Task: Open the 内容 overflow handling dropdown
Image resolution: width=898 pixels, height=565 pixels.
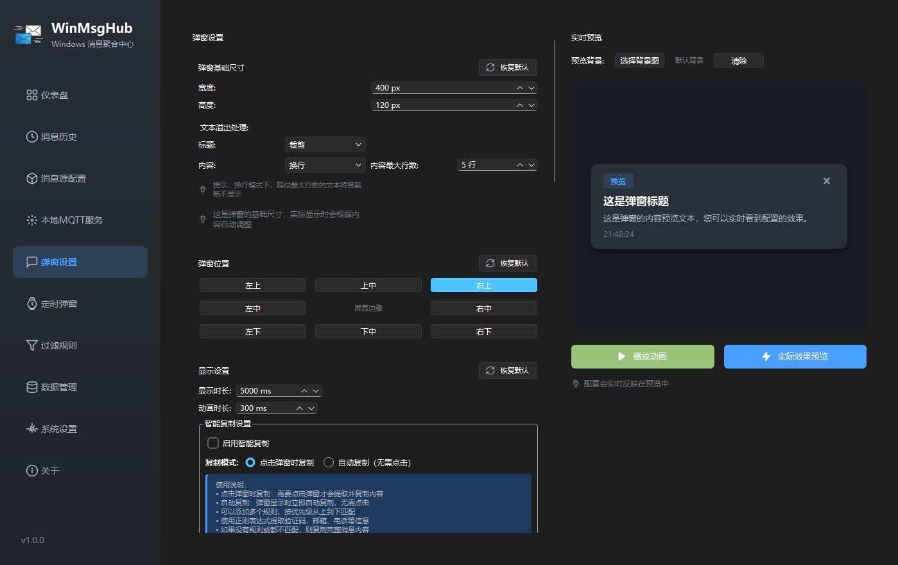Action: (x=325, y=164)
